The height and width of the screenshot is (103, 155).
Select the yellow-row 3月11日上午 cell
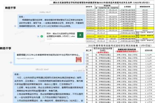pyautogui.click(x=113, y=36)
